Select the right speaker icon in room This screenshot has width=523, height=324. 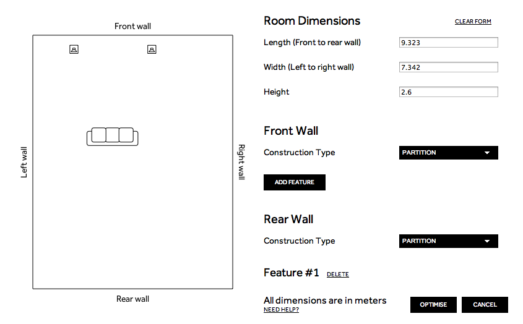[x=152, y=49]
